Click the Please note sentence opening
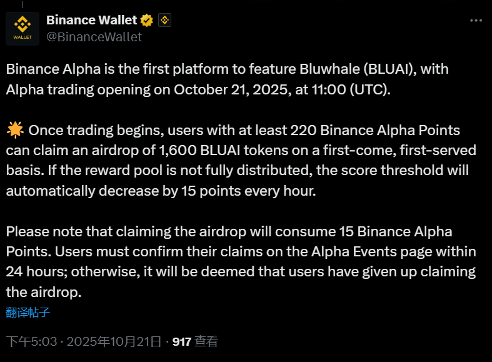This screenshot has height=362, width=492. 44,232
